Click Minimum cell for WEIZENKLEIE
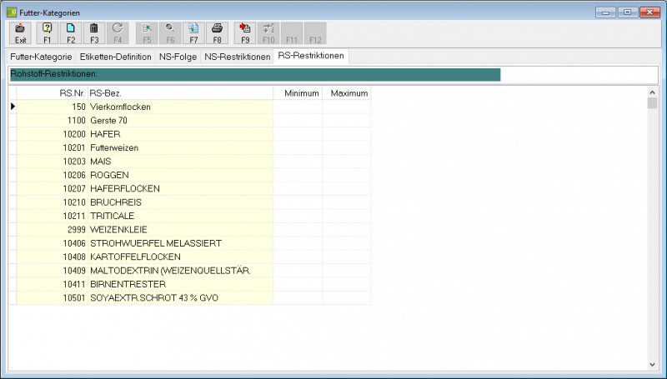The width and height of the screenshot is (667, 379). click(x=298, y=229)
